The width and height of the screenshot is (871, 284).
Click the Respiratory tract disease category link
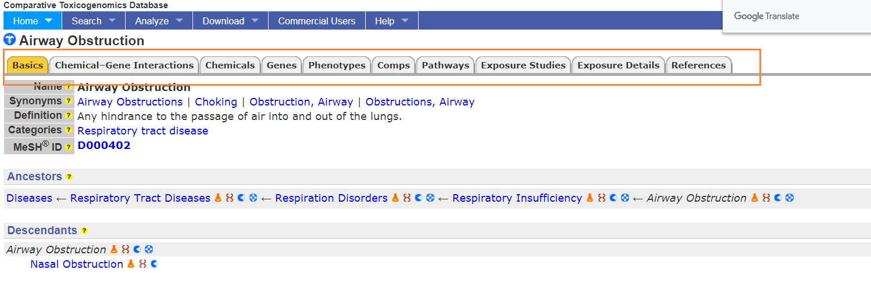(142, 131)
